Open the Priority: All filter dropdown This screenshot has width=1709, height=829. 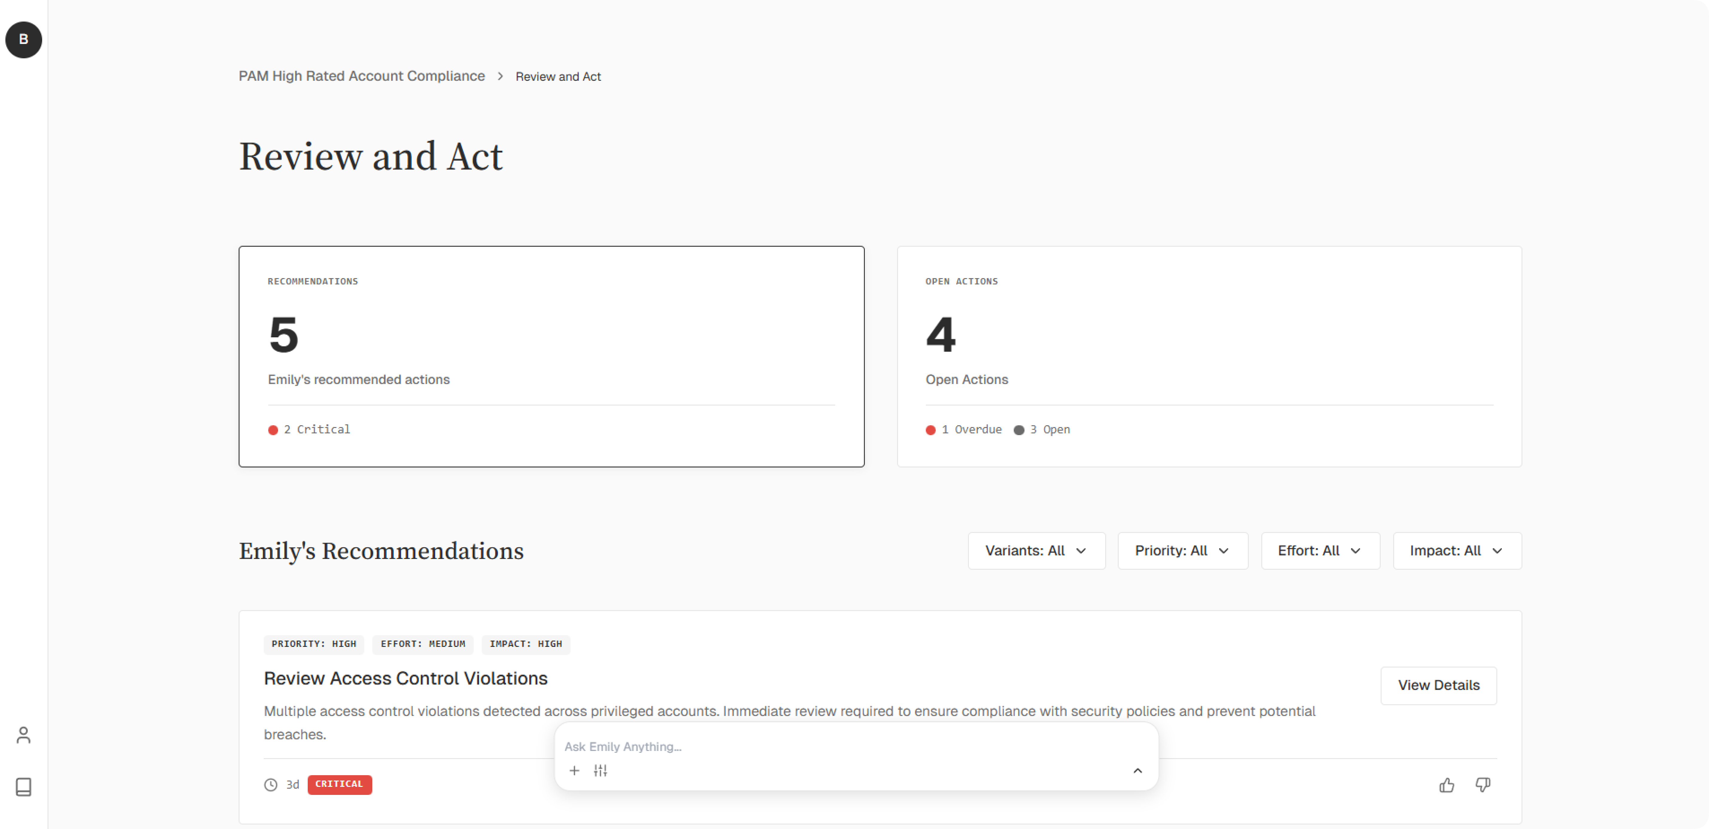1182,551
